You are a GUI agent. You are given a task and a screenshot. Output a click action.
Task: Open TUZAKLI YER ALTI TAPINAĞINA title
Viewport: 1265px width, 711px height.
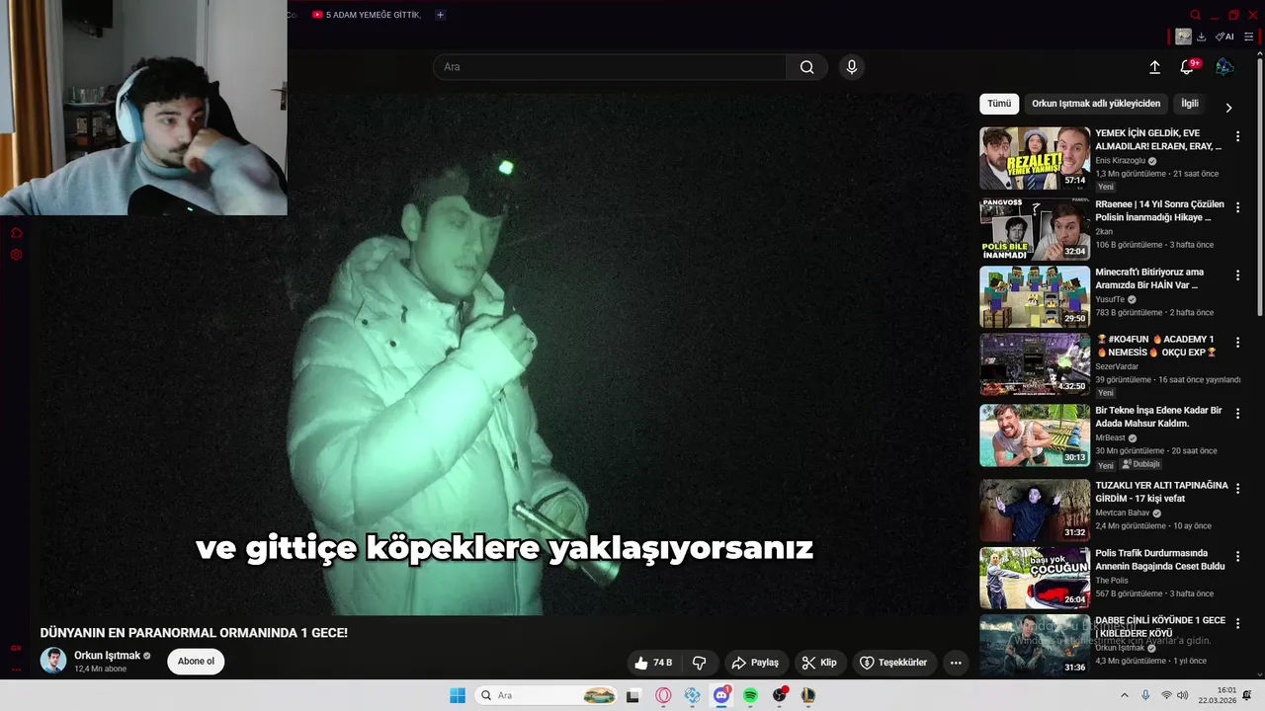pyautogui.click(x=1161, y=492)
